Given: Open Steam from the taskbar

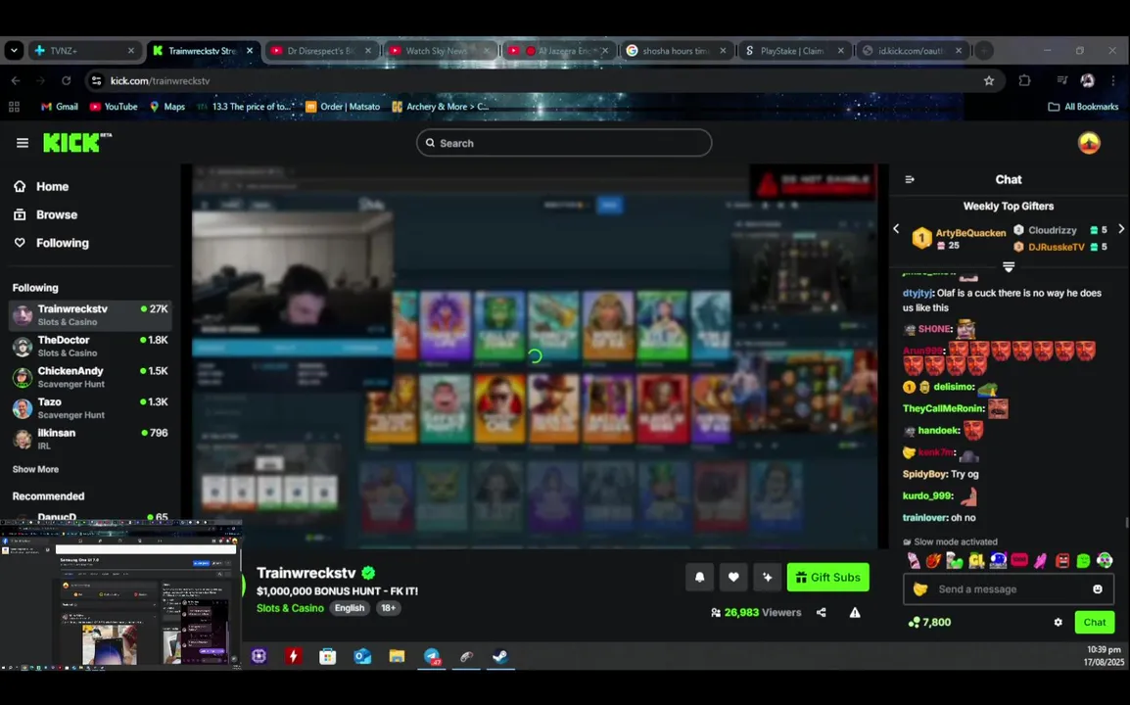Looking at the screenshot, I should click(x=500, y=656).
